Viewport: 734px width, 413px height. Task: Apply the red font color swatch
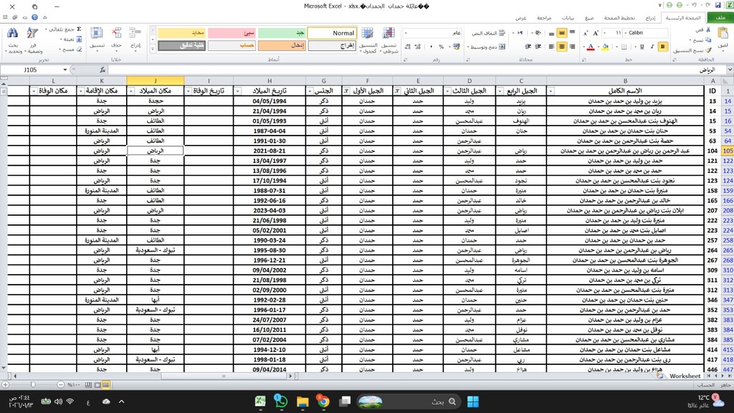591,47
